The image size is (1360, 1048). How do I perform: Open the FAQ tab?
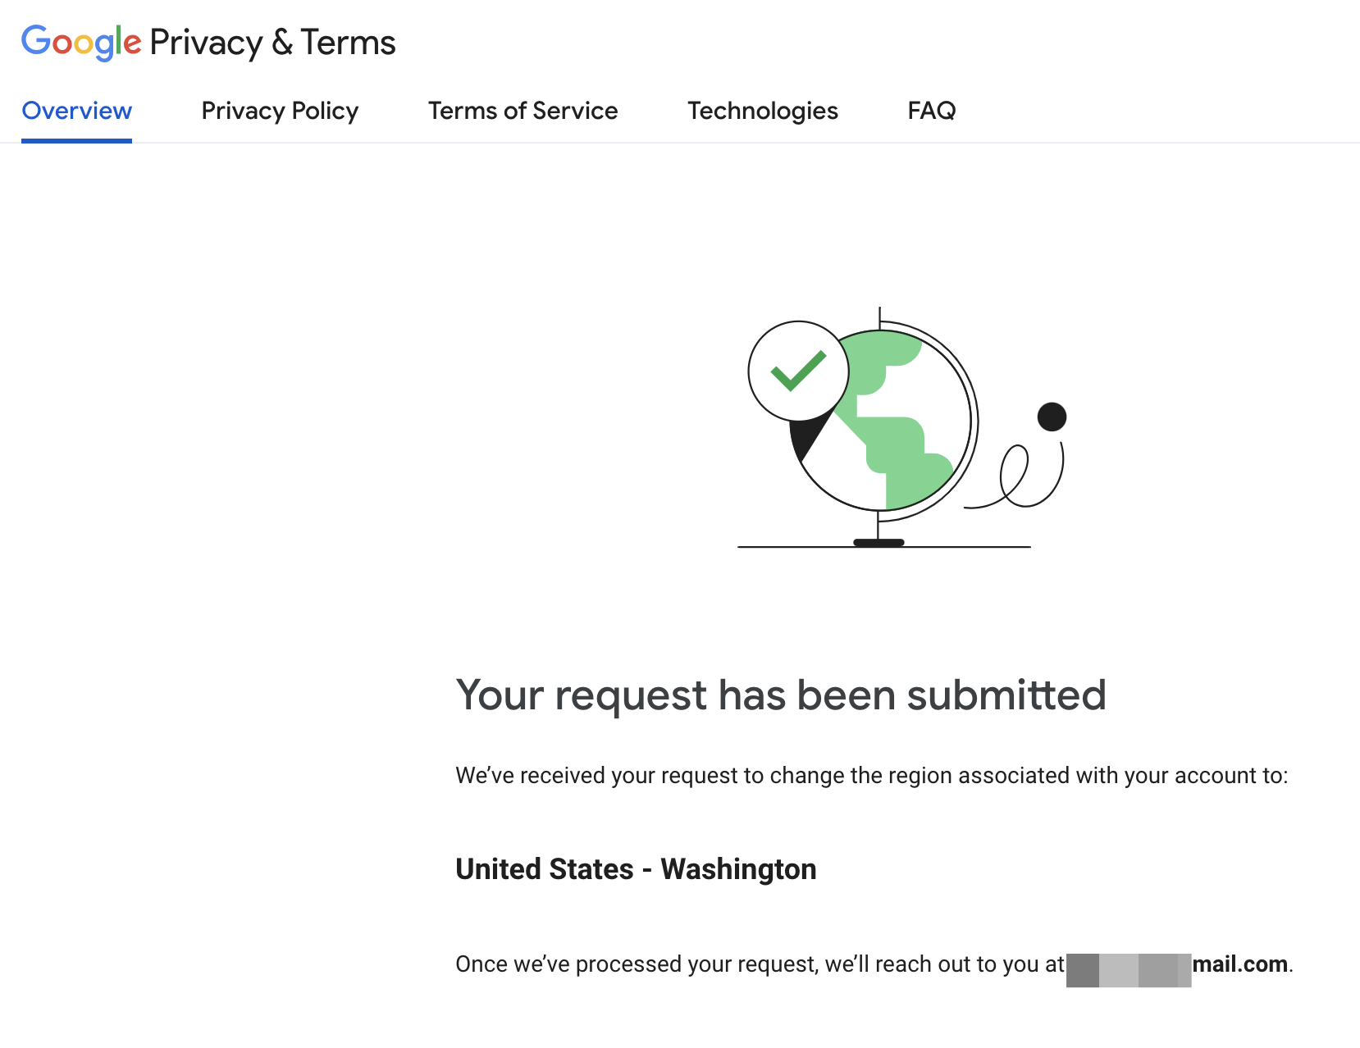coord(931,111)
